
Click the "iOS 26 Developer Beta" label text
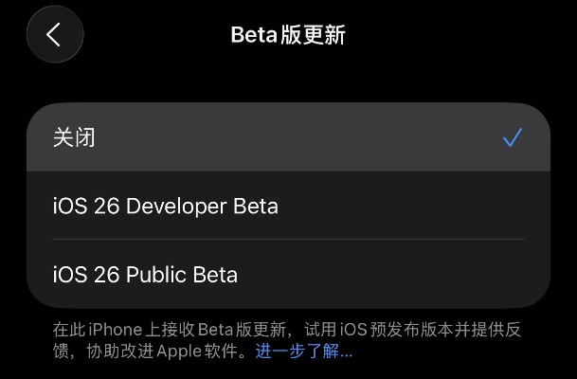166,206
